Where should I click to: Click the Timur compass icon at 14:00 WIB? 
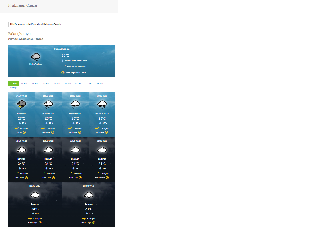pos(24,132)
